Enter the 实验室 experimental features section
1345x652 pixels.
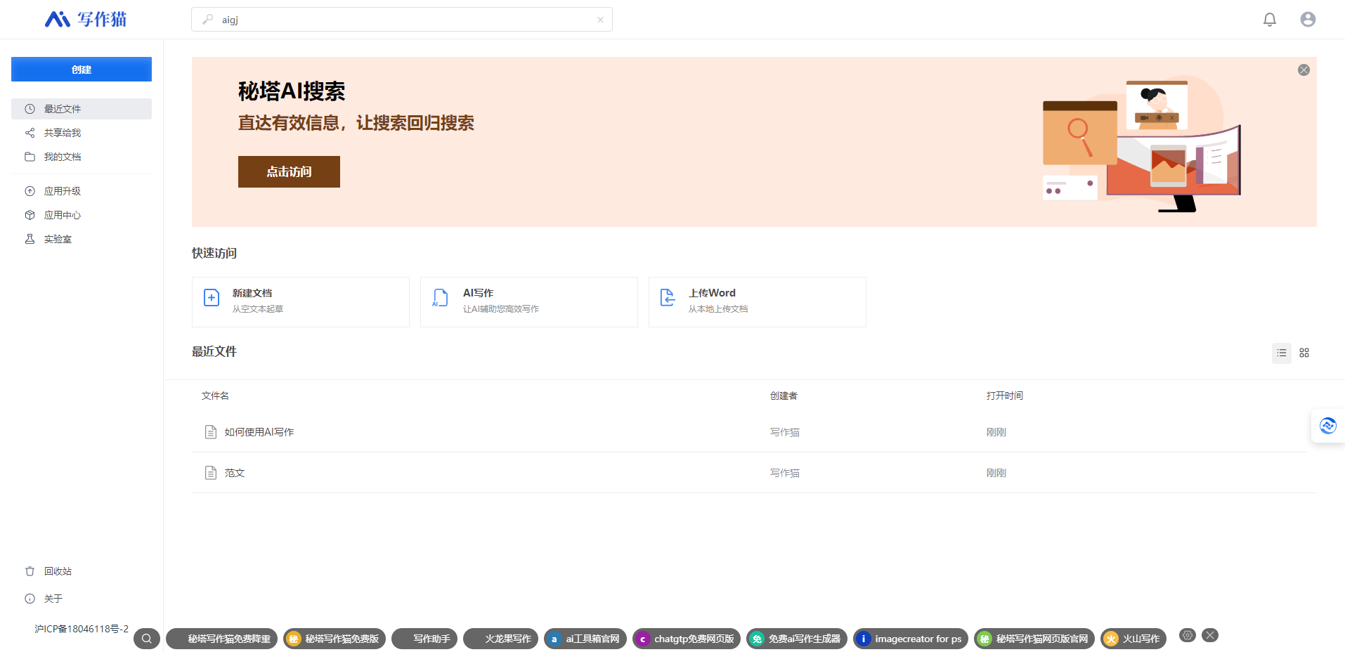click(58, 238)
